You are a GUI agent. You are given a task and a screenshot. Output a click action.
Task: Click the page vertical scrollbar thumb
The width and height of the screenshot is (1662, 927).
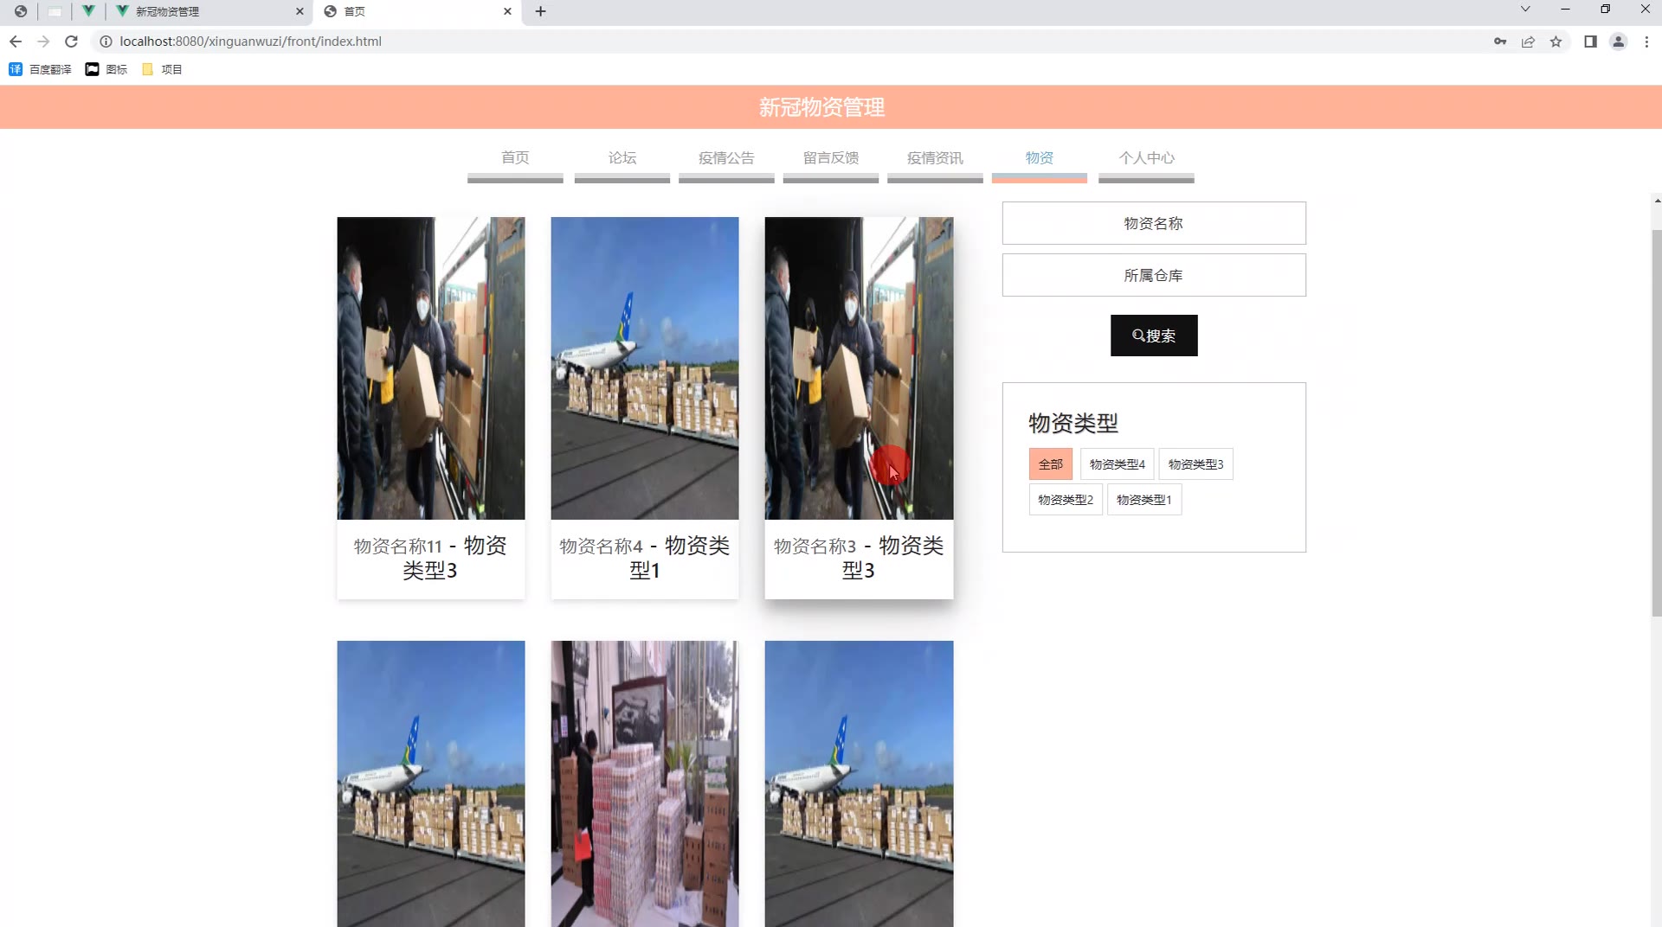pos(1657,422)
